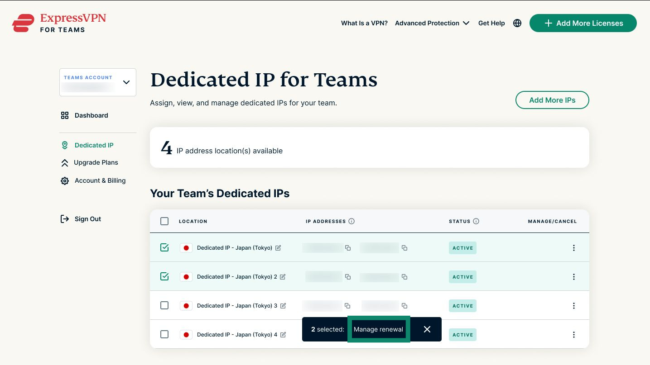Click the Active badge for Japan (Tokyo) 3
This screenshot has width=650, height=365.
pyautogui.click(x=462, y=306)
